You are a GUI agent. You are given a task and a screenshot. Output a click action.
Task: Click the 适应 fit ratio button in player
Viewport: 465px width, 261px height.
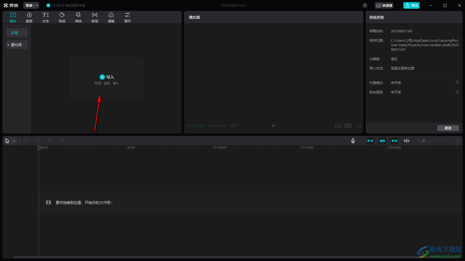click(x=348, y=126)
